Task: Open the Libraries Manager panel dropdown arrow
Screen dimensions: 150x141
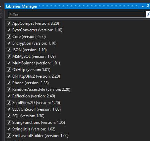Action: pos(143,7)
